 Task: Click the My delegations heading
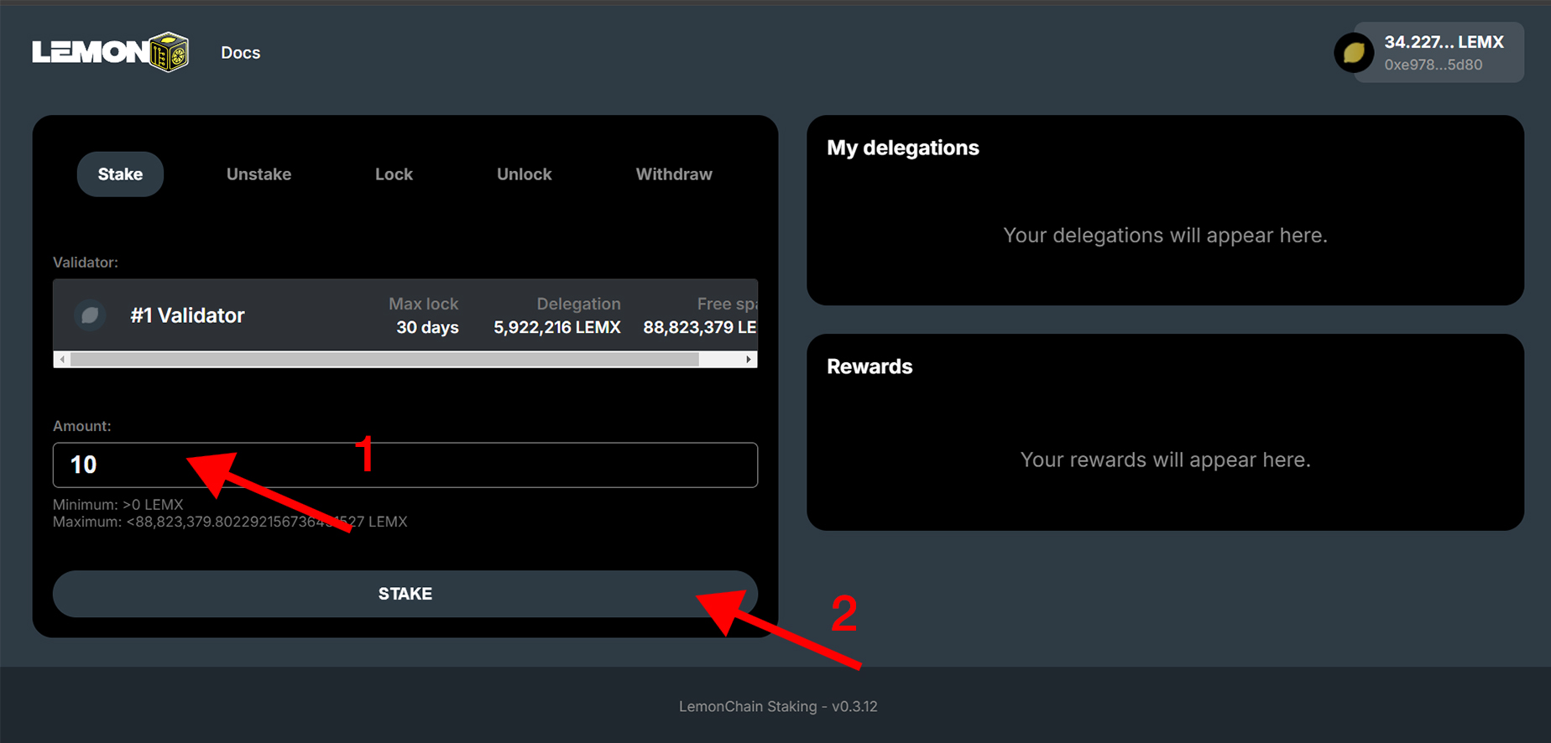point(903,148)
